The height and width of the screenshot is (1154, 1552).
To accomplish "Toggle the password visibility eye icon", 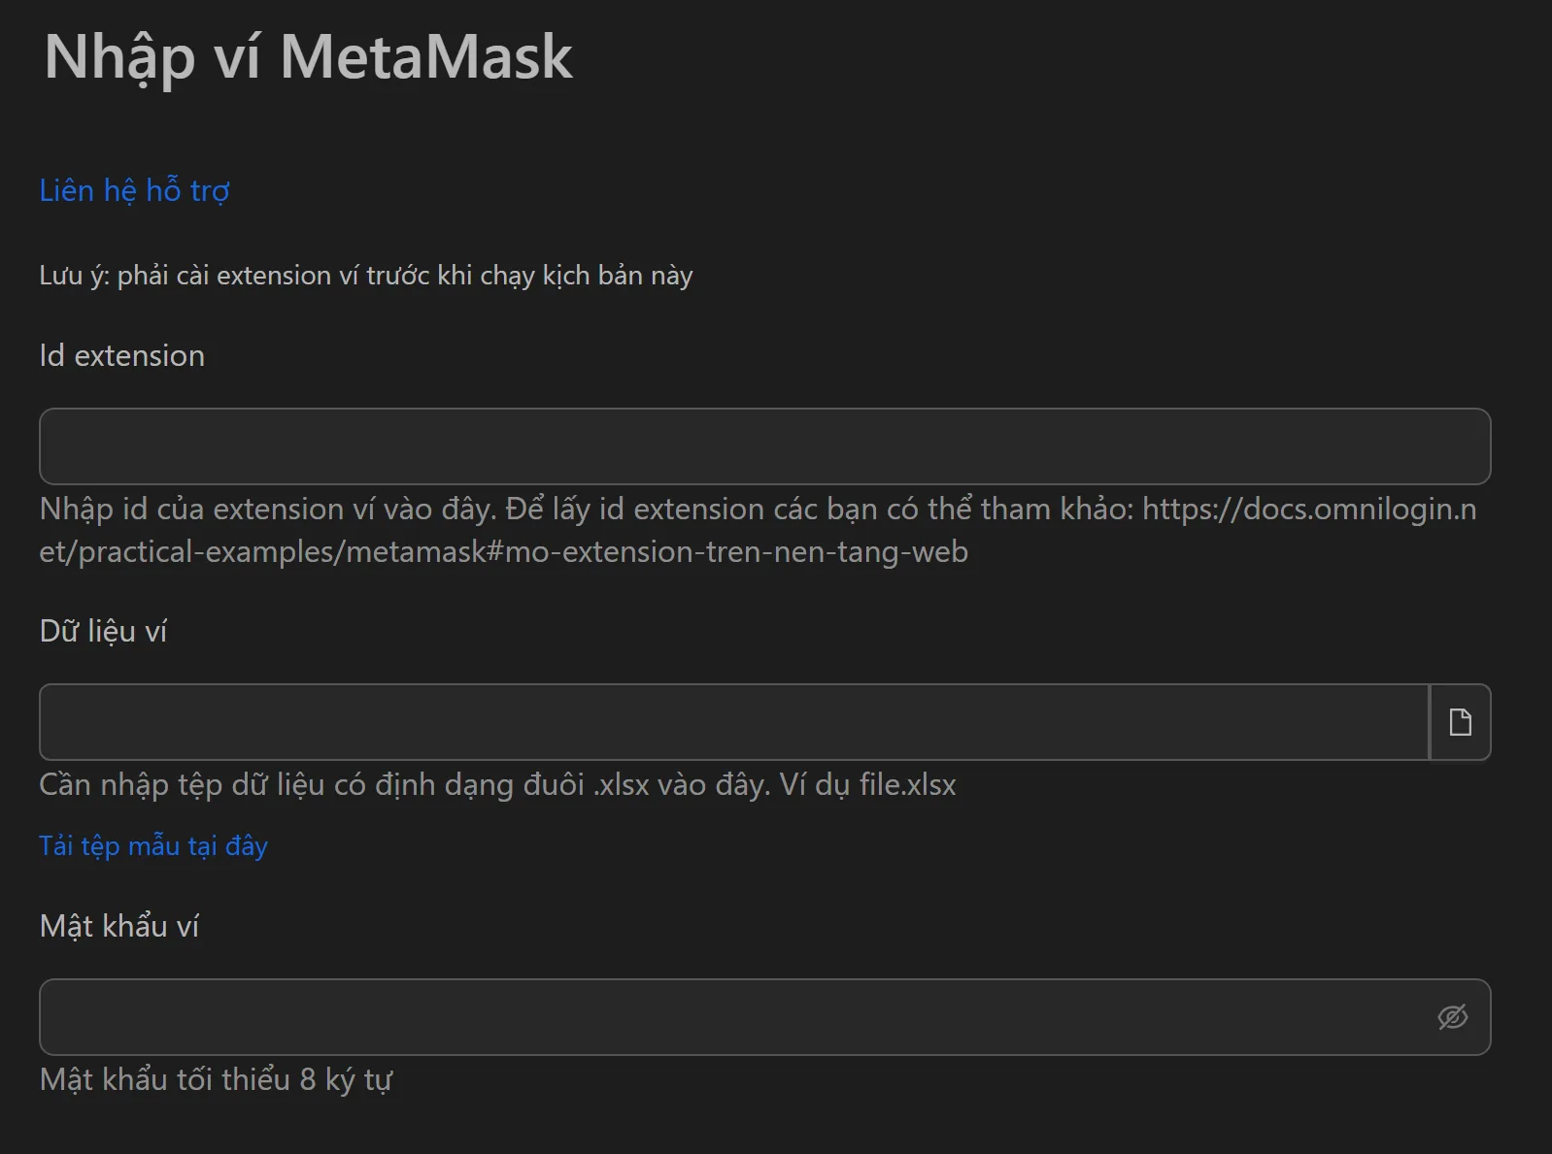I will click(1452, 1016).
